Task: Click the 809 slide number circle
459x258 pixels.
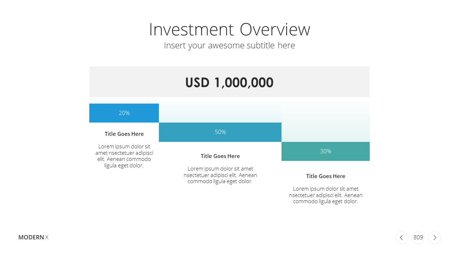Action: [418, 238]
